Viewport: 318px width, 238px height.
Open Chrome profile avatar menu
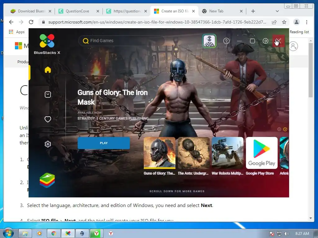(297, 22)
